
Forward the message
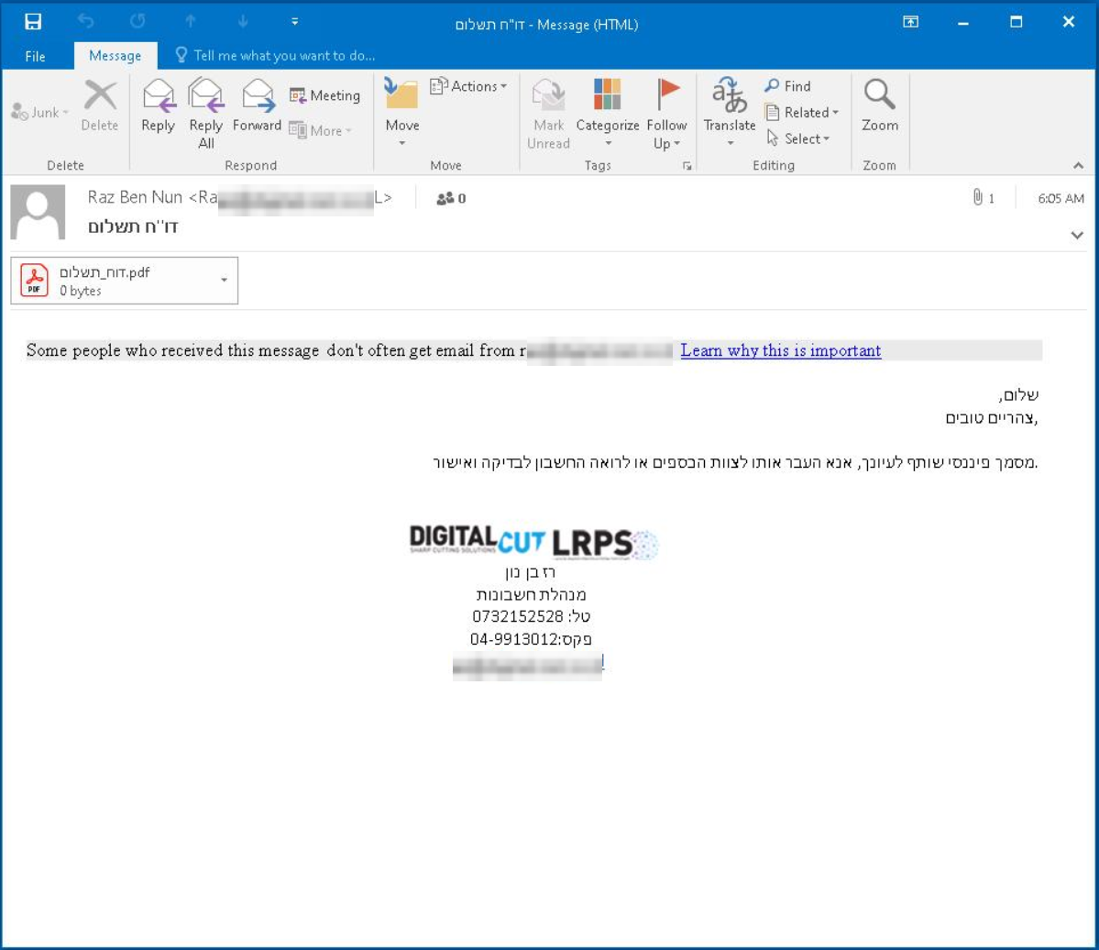(258, 105)
